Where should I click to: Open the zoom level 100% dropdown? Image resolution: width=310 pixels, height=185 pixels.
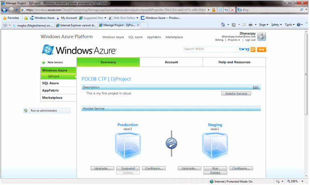coord(302,181)
